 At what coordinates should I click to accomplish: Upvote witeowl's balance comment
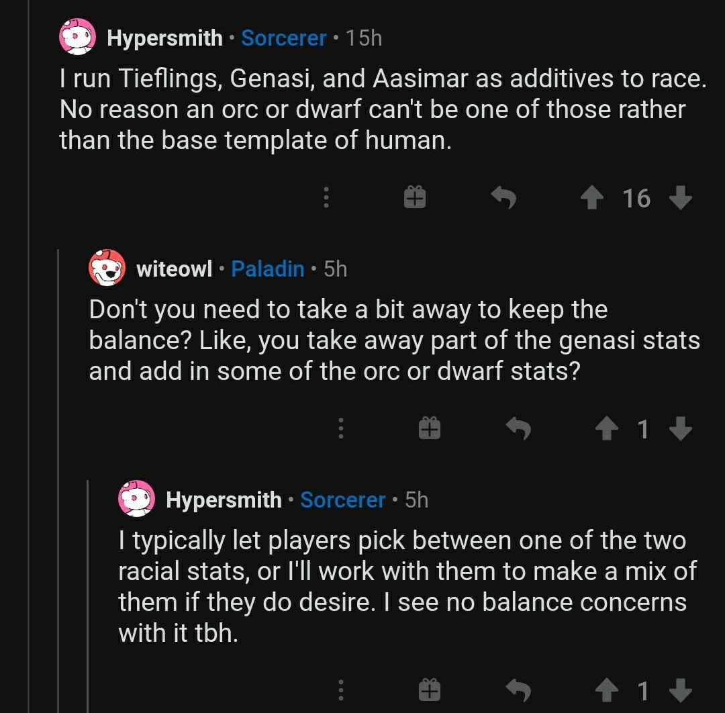607,428
